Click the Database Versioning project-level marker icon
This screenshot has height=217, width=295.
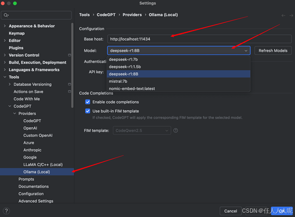coord(69,84)
